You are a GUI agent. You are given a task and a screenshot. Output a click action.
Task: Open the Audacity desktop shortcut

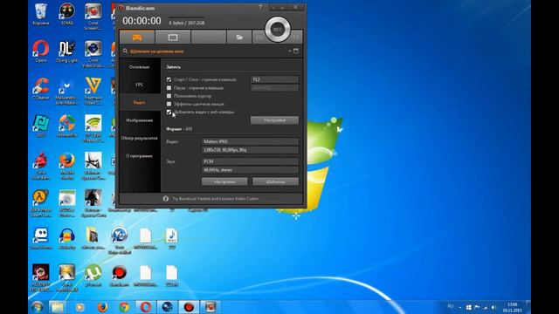click(x=67, y=238)
